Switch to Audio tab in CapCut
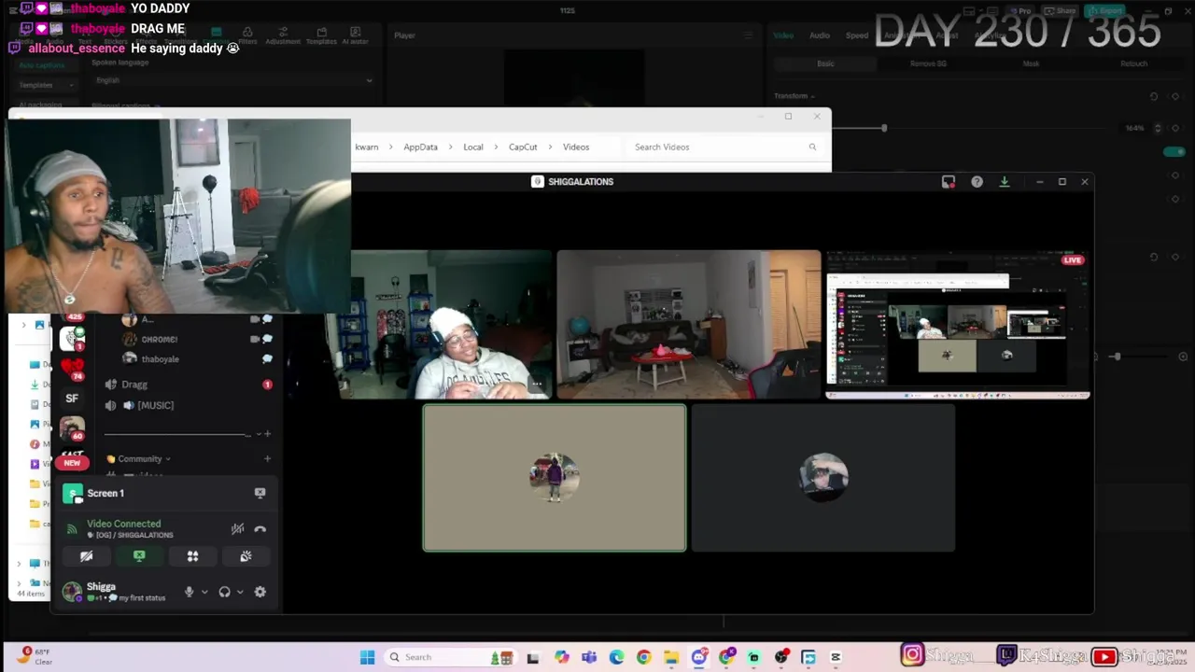Screen dimensions: 1195x672 pos(820,35)
